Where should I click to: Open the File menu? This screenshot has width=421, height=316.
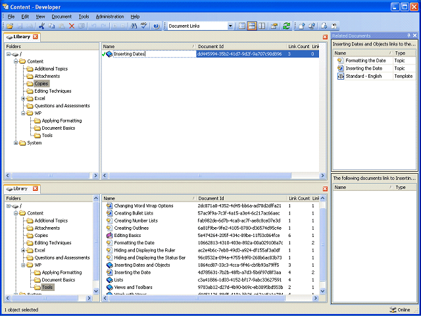pos(11,16)
